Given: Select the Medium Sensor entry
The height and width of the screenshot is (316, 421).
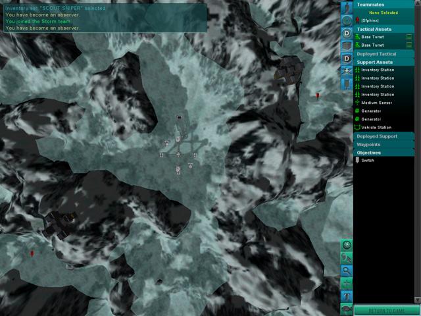Looking at the screenshot, I should [x=384, y=103].
